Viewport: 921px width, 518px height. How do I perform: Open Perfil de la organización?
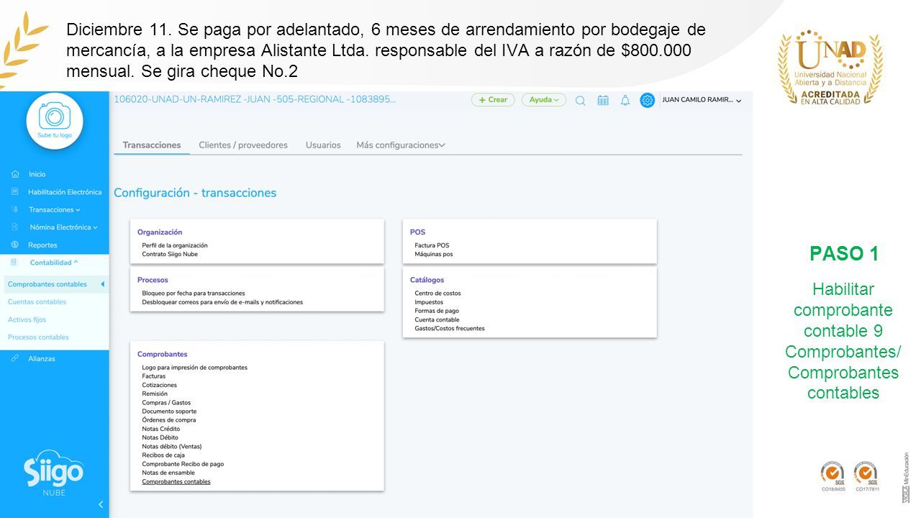click(x=175, y=245)
